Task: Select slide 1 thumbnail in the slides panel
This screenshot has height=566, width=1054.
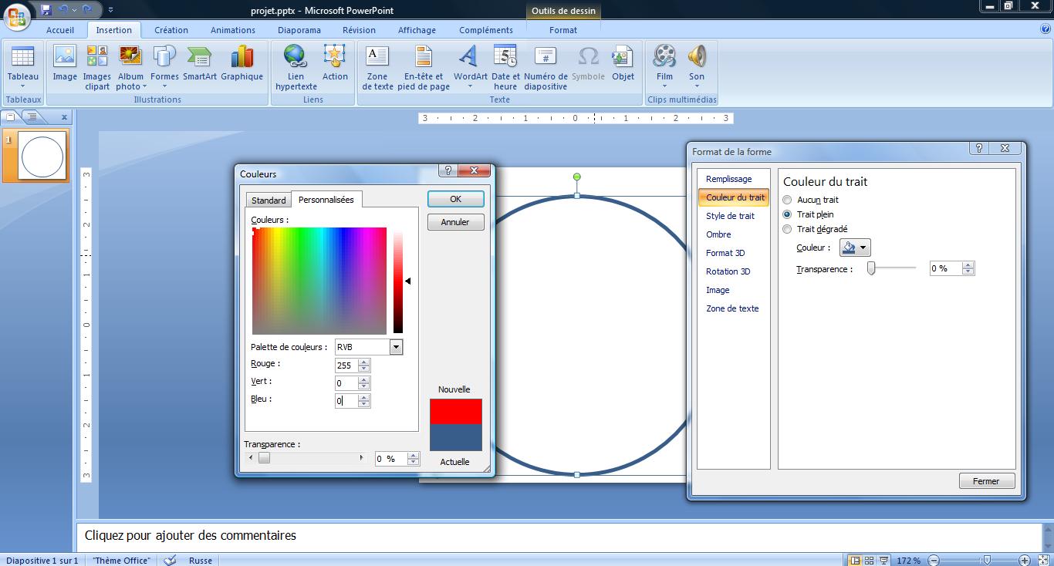Action: coord(42,156)
